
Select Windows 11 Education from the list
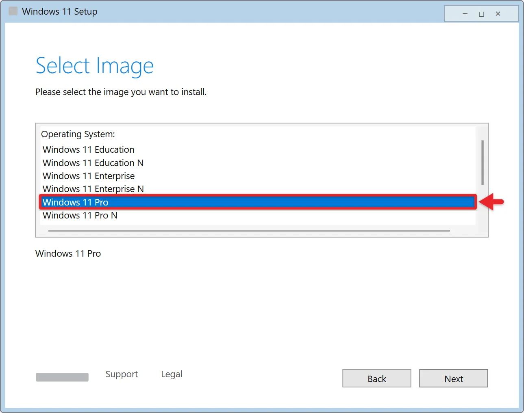pos(259,149)
